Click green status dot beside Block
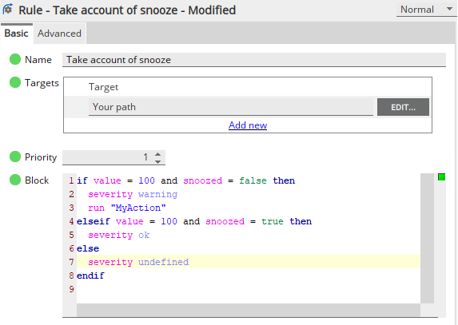 pyautogui.click(x=15, y=180)
